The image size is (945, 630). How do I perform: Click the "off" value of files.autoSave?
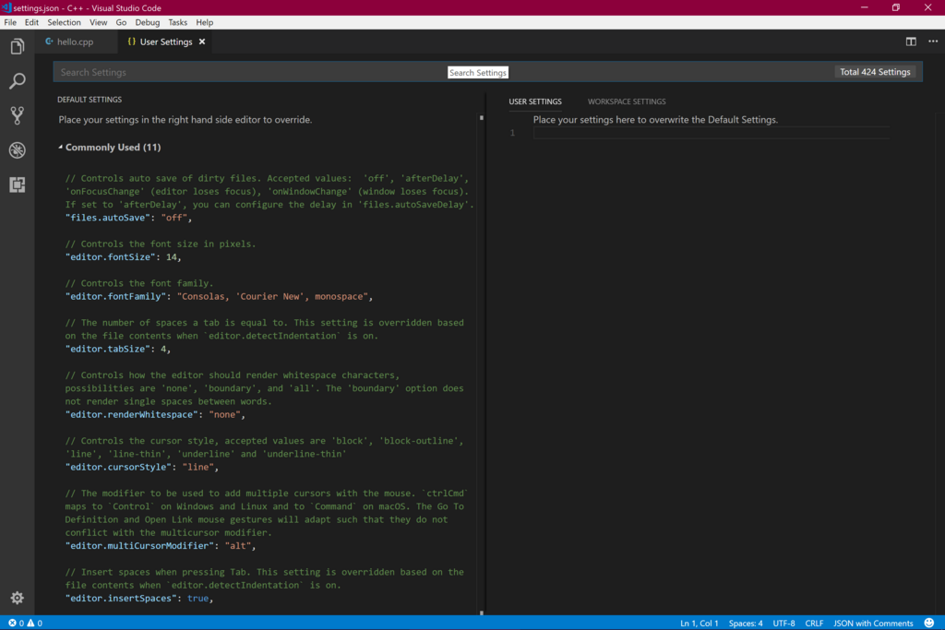[174, 218]
